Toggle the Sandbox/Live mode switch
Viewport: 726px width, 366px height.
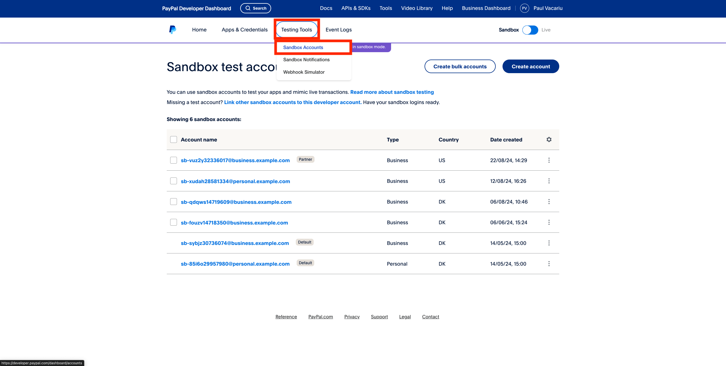click(530, 30)
